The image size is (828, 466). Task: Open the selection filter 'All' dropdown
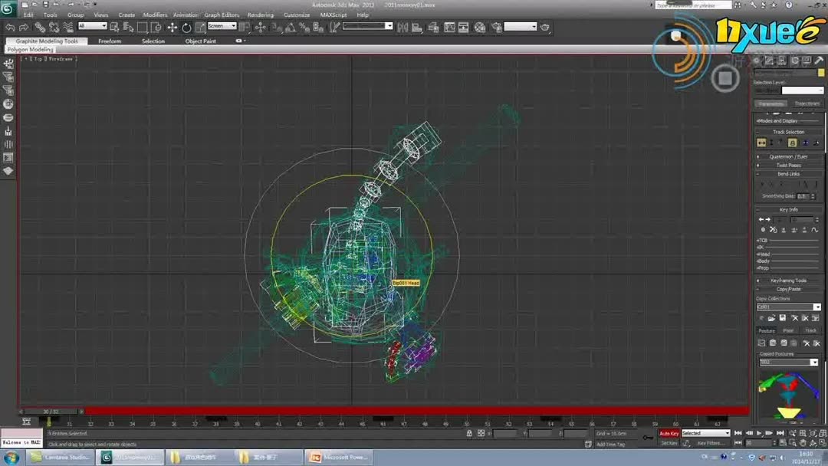click(x=93, y=26)
